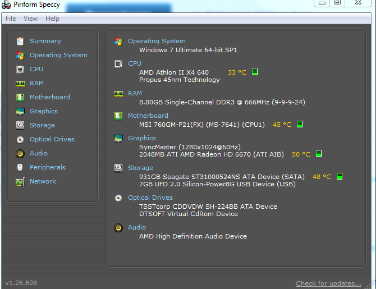The image size is (376, 289).
Task: Show Graphics section from sidebar
Action: click(x=44, y=111)
